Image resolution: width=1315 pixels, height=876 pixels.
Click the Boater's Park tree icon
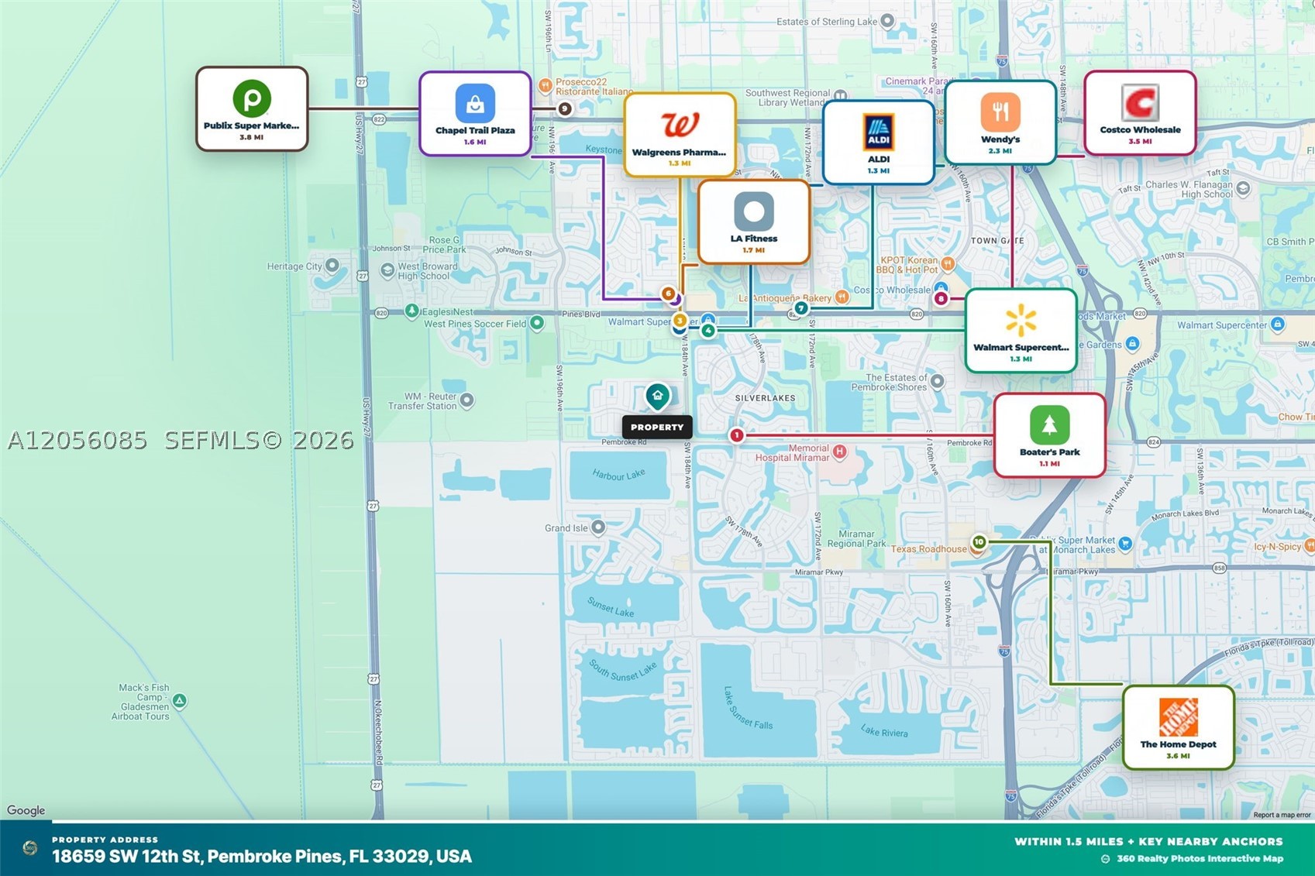pyautogui.click(x=1049, y=424)
